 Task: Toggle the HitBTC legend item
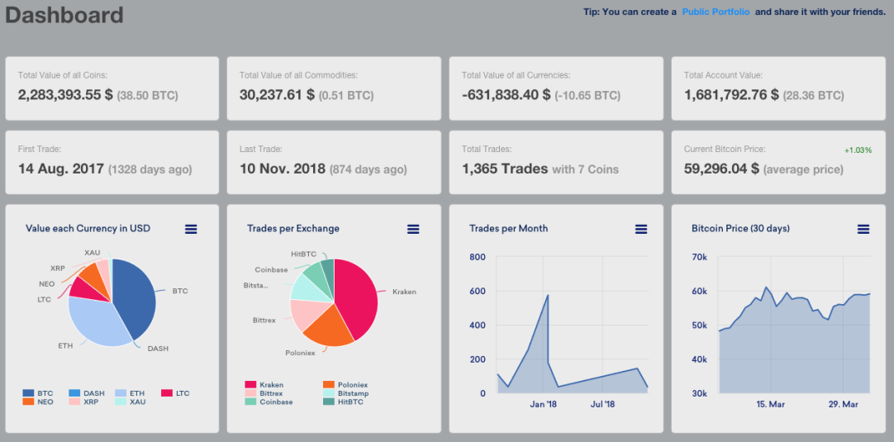[343, 402]
